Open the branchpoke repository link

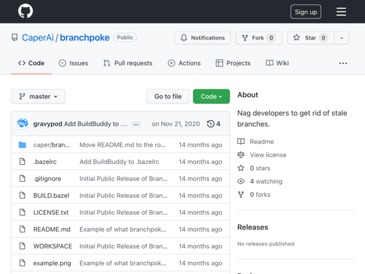[85, 38]
